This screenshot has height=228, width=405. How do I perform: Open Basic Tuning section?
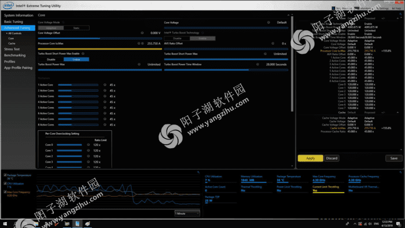point(13,21)
